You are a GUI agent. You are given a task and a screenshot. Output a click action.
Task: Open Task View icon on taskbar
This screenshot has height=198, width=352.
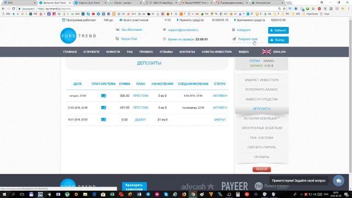point(22,194)
